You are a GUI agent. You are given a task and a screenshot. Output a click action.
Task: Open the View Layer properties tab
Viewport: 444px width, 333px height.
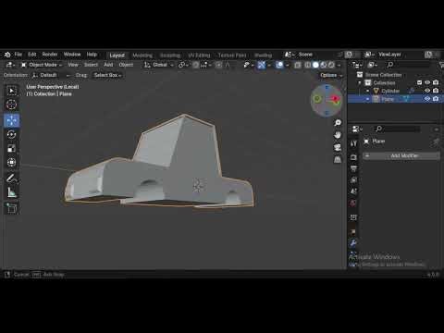pos(353,180)
